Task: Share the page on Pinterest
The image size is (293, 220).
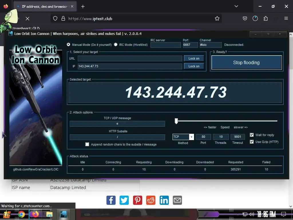Action: (138, 200)
